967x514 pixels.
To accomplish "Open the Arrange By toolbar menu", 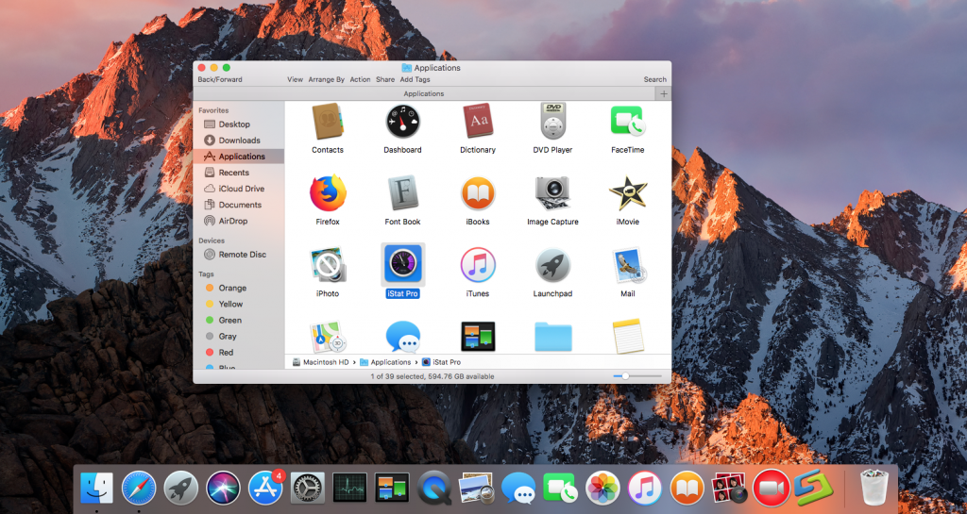I will click(326, 79).
